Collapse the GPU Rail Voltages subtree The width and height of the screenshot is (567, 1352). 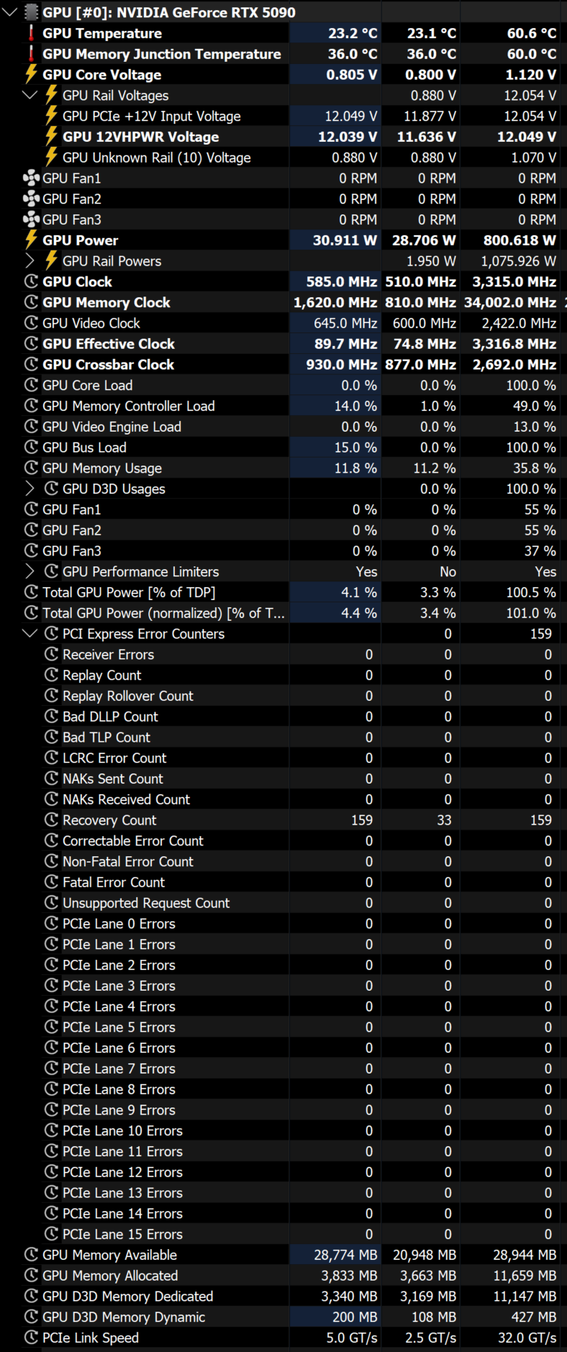point(30,95)
